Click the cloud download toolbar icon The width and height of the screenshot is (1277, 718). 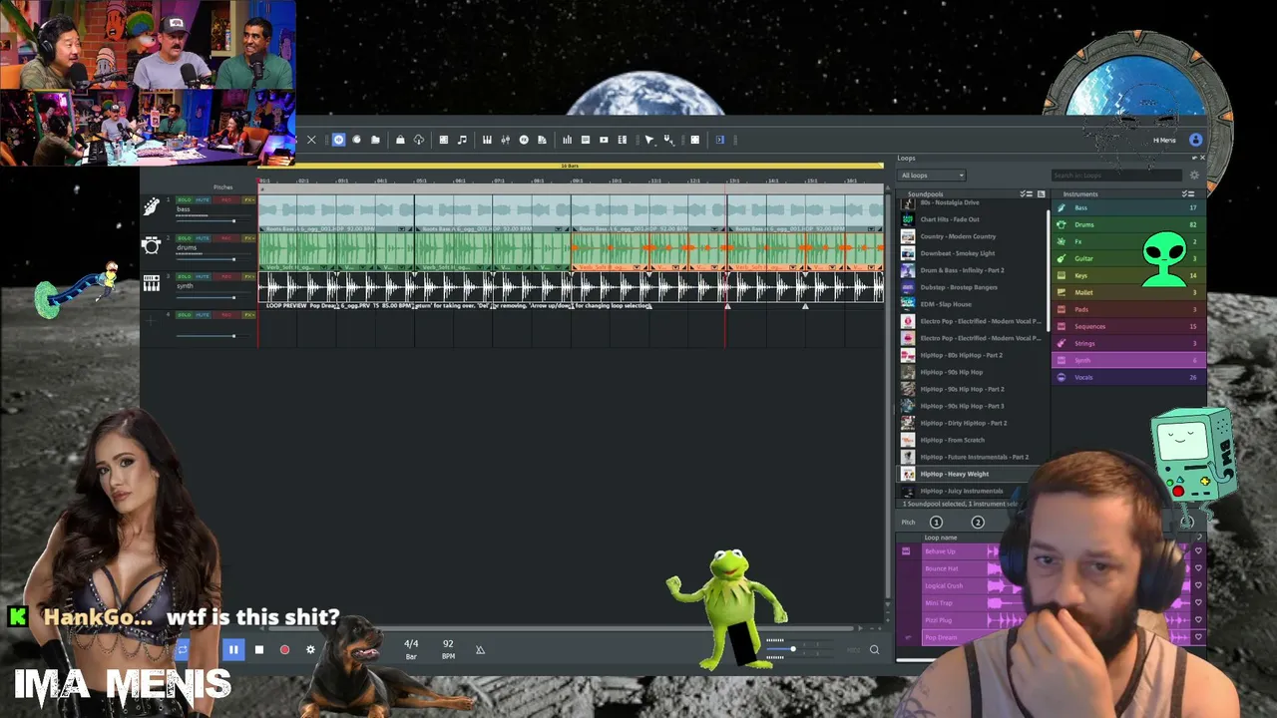point(419,140)
